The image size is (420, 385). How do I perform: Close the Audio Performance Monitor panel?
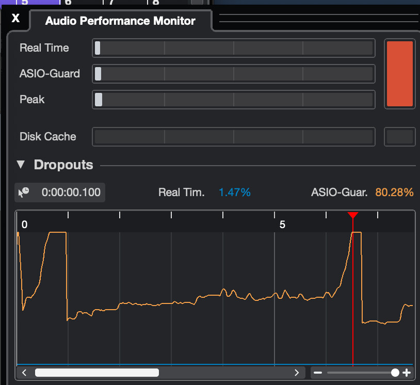(x=15, y=18)
